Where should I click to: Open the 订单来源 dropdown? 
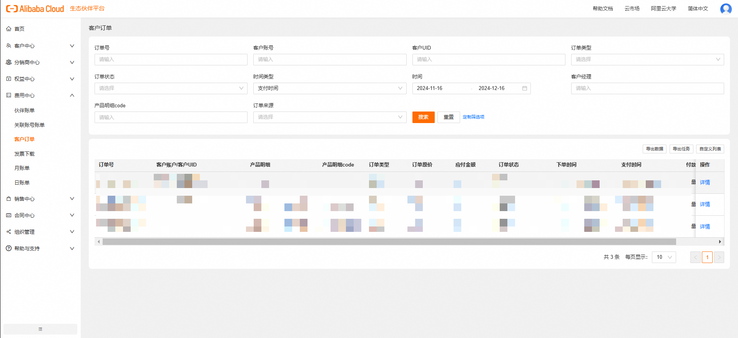pos(330,117)
